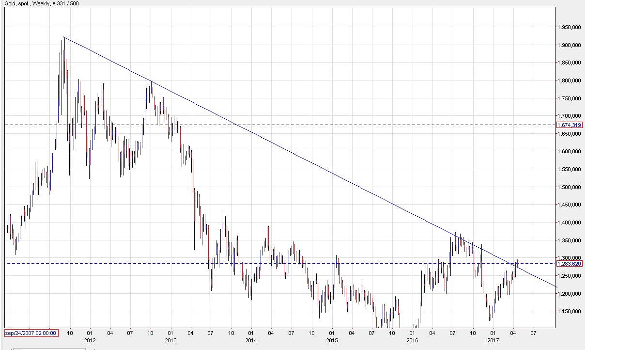Click the 2017 year label on time axis

493,340
